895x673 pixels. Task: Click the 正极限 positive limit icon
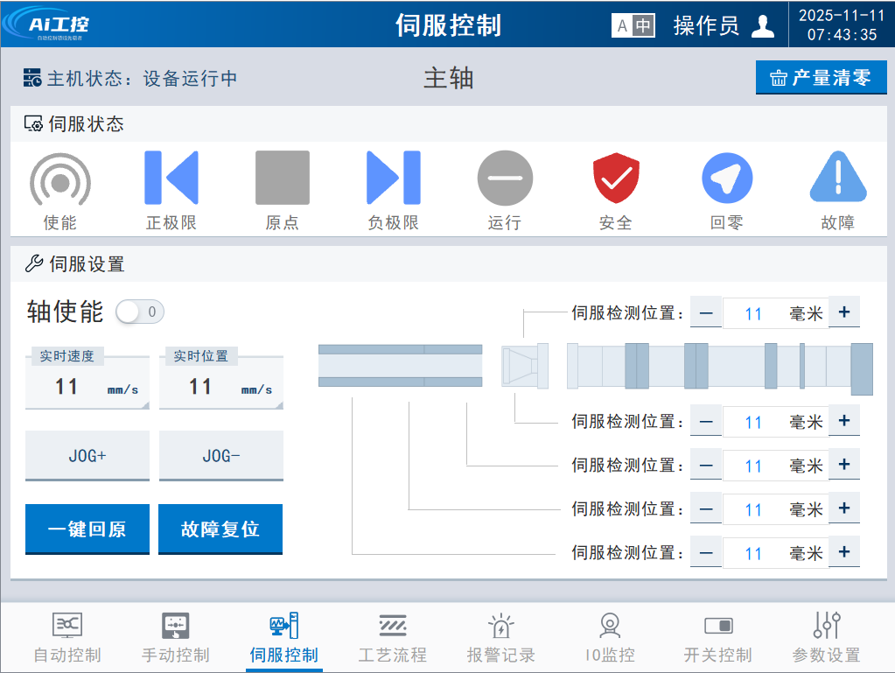(x=171, y=178)
